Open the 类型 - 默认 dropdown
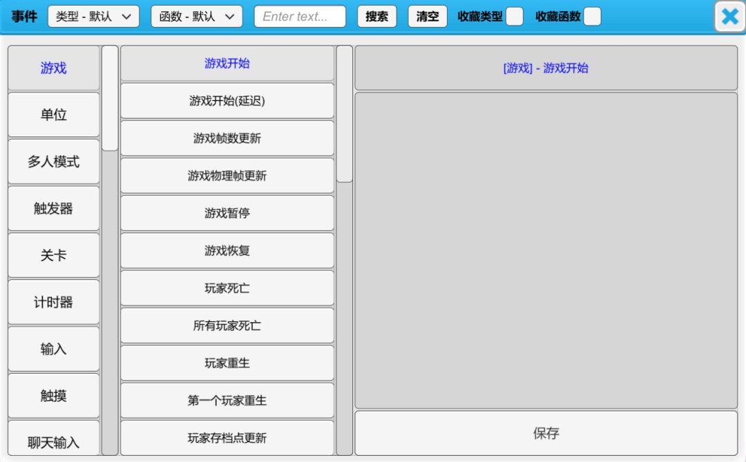Screen dimensions: 746x462 click(x=93, y=17)
